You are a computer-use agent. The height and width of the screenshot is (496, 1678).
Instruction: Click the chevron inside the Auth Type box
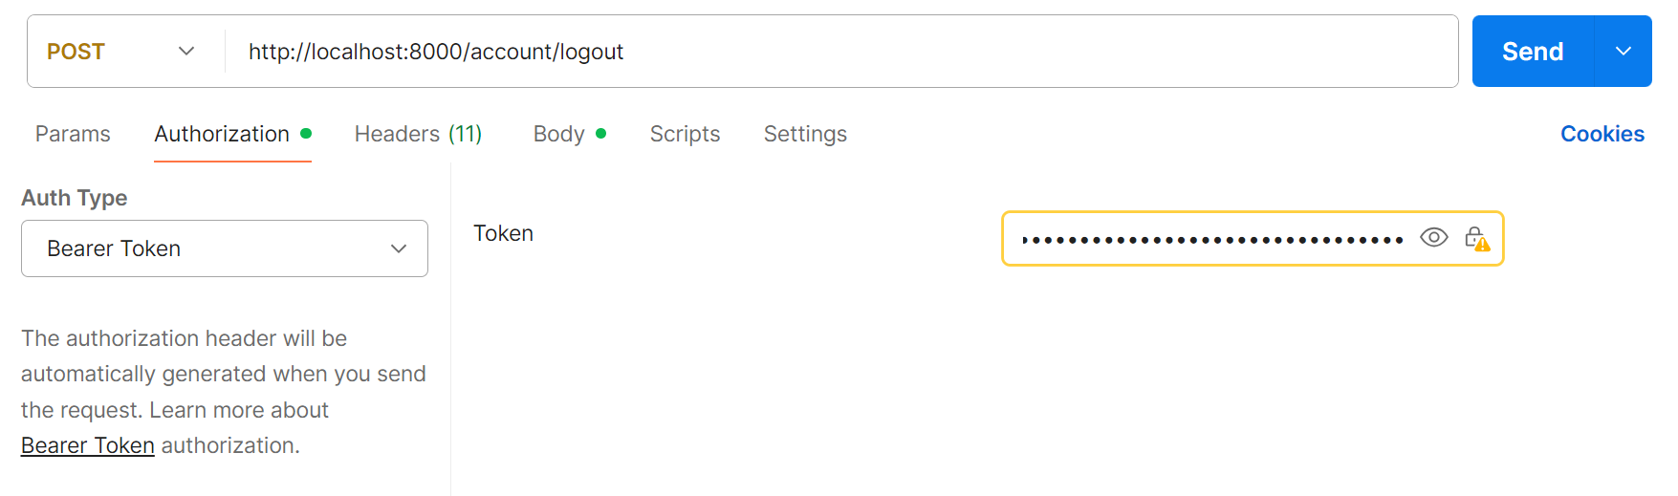pos(399,248)
